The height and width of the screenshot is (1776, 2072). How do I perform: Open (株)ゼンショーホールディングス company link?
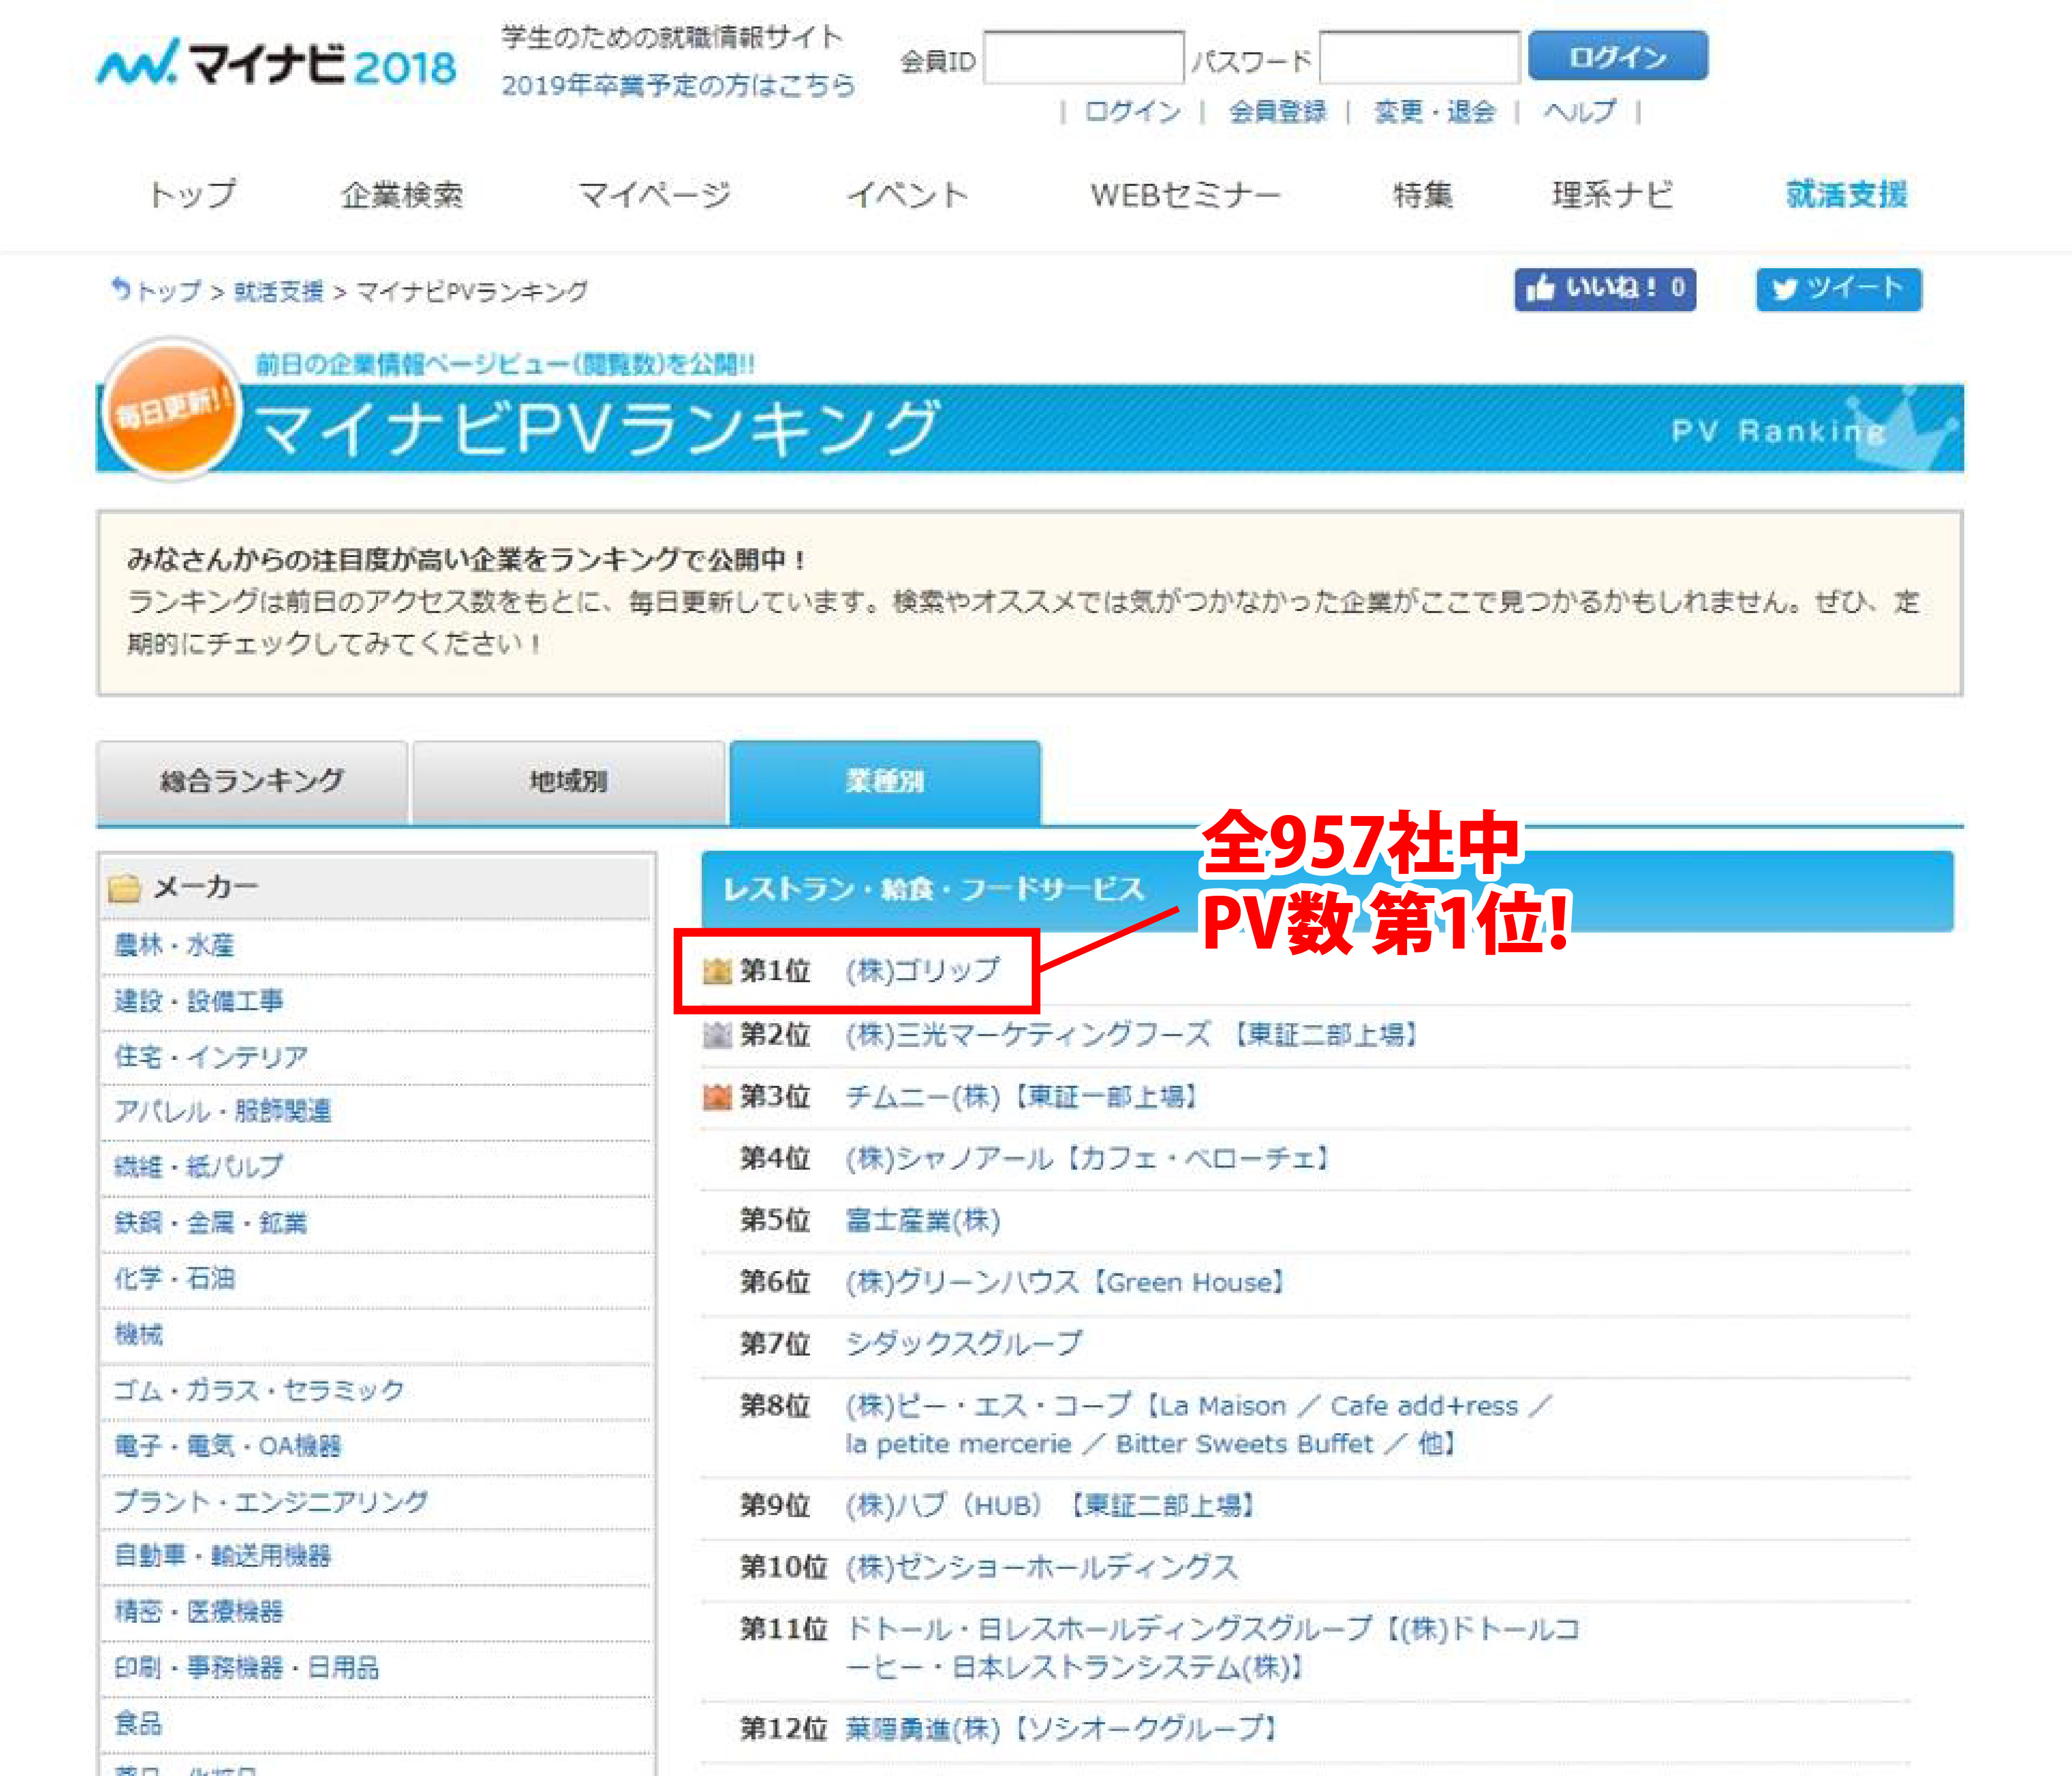click(x=1041, y=1567)
